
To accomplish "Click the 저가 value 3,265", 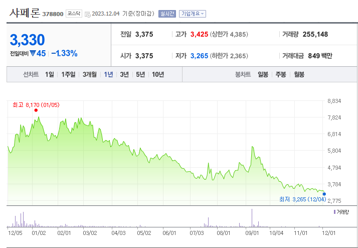I will pos(200,56).
